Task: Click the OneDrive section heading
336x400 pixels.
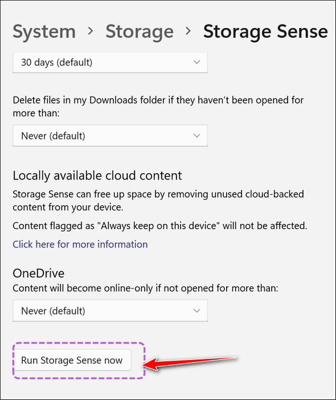Action: pyautogui.click(x=39, y=274)
